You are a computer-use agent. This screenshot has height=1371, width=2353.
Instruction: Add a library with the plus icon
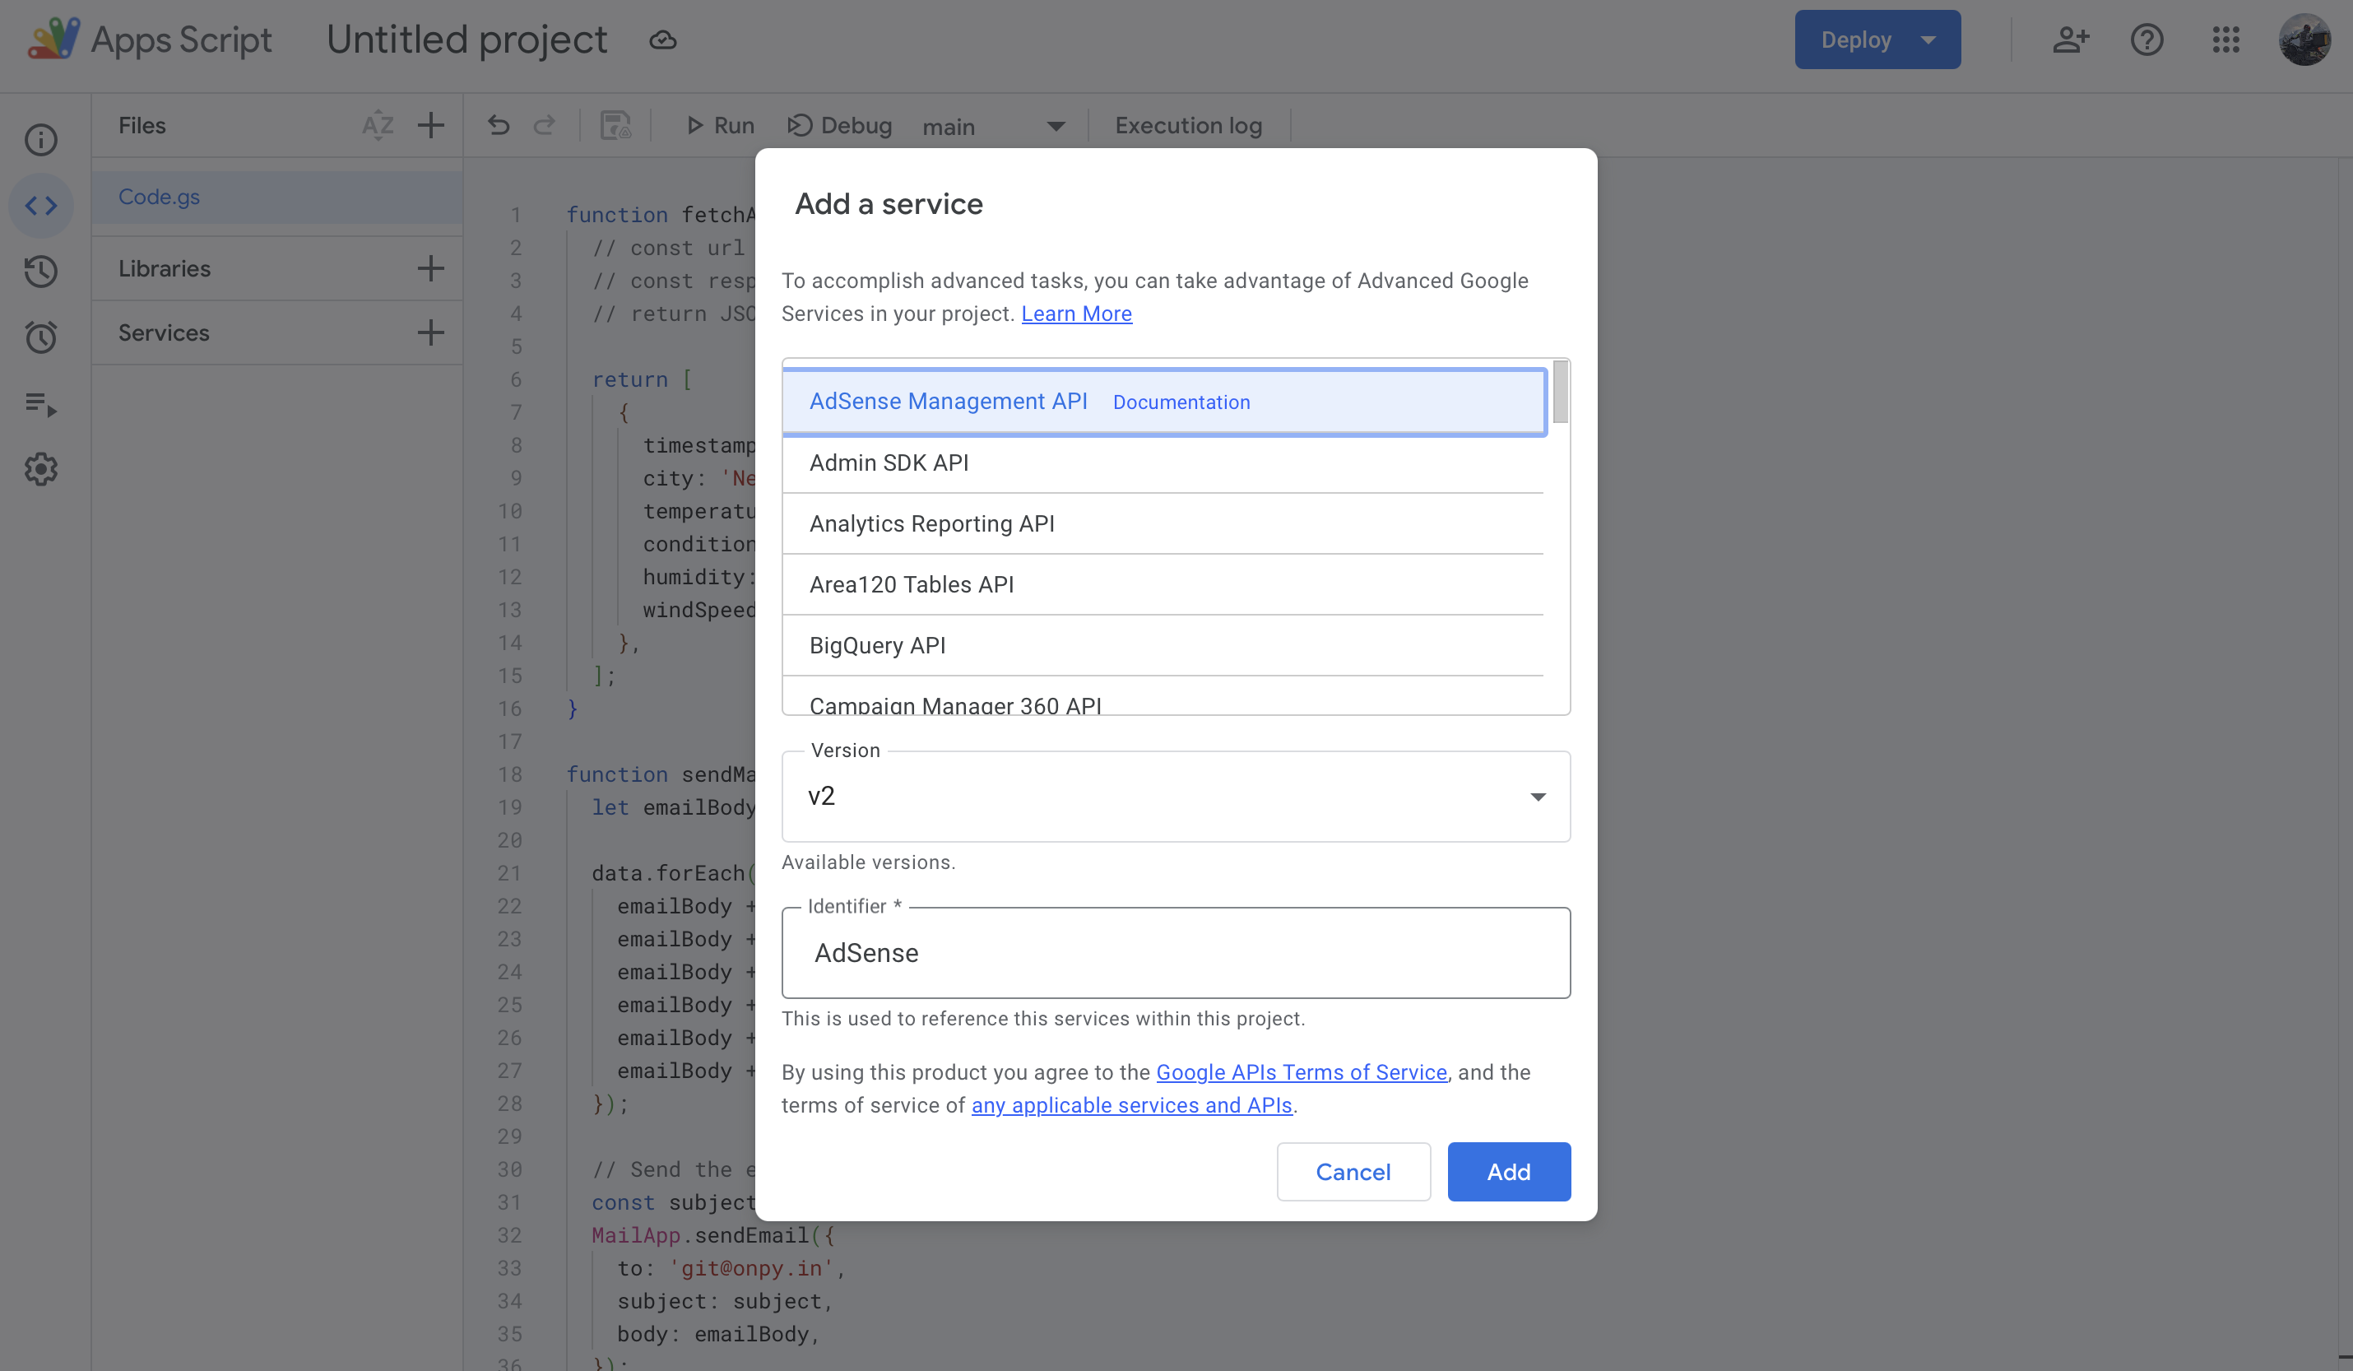[x=430, y=268]
